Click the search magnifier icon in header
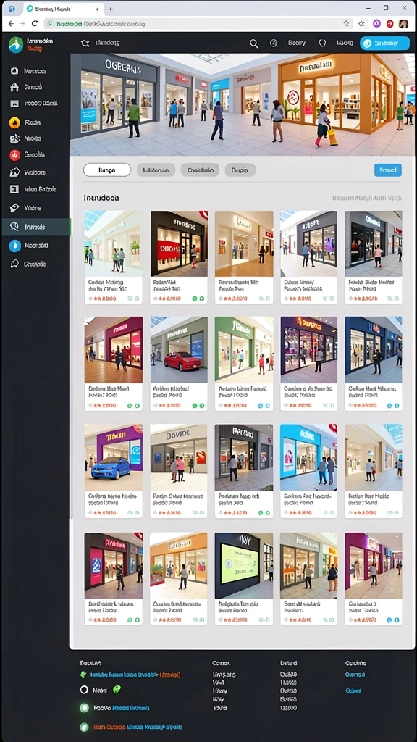This screenshot has width=417, height=742. click(254, 43)
